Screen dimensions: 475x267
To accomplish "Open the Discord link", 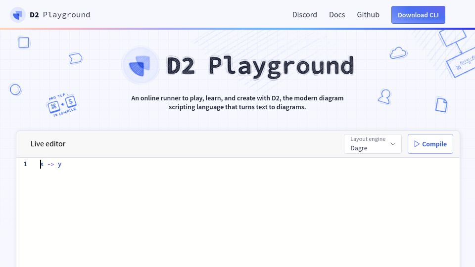I will click(304, 15).
